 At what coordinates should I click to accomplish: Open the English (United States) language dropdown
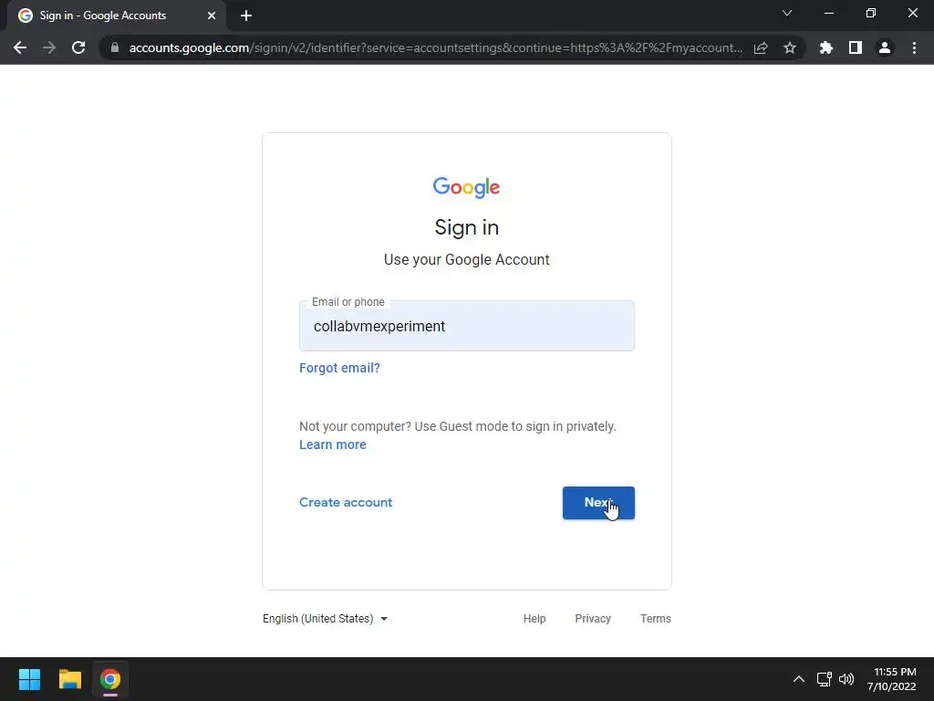coord(326,619)
